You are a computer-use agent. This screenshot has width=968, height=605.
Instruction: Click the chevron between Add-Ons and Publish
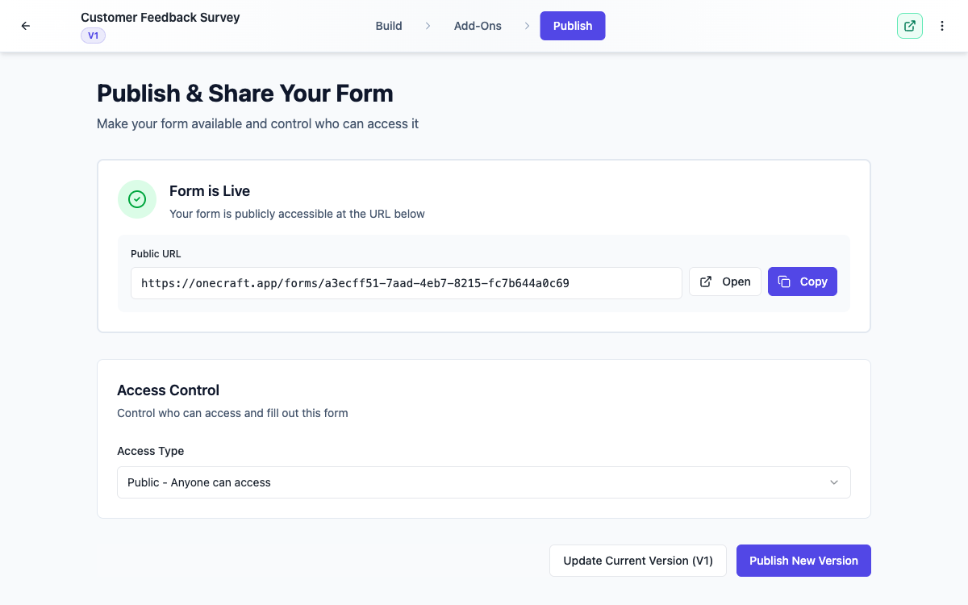[x=527, y=26]
